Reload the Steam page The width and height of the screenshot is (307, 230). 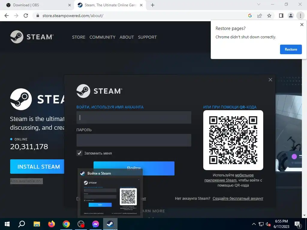point(26,16)
